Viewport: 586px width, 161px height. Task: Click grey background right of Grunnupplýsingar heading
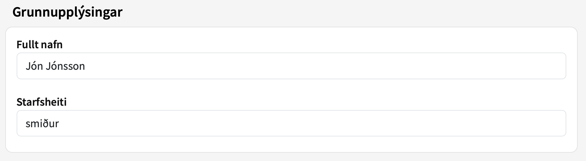[339, 12]
